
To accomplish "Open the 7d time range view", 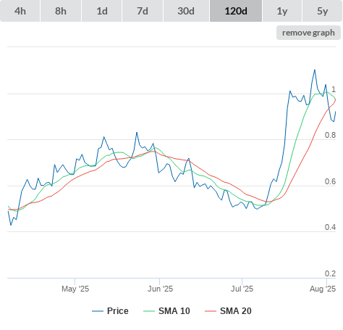I will click(x=143, y=11).
